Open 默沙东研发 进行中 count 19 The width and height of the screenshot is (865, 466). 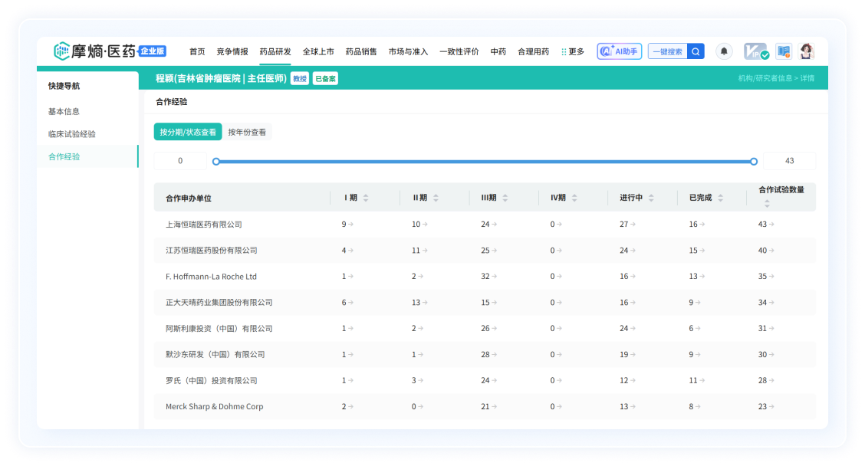[628, 355]
